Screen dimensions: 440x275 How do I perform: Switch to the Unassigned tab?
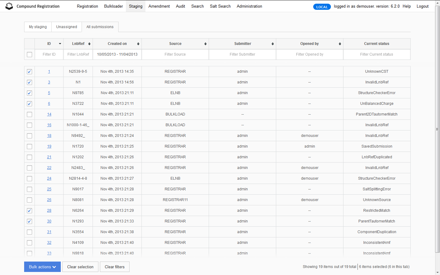[x=66, y=27]
